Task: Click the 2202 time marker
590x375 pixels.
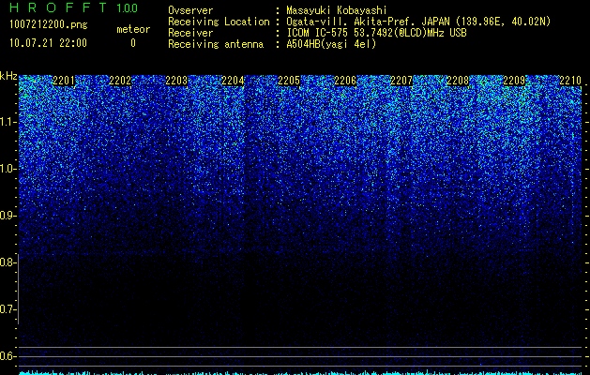Action: (x=120, y=81)
